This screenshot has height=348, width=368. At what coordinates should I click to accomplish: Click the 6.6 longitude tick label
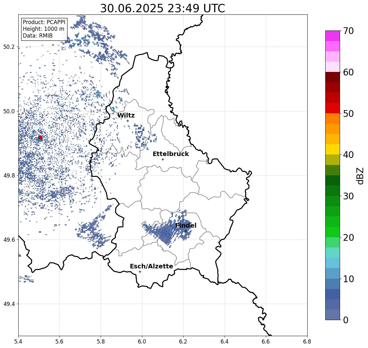(266, 342)
